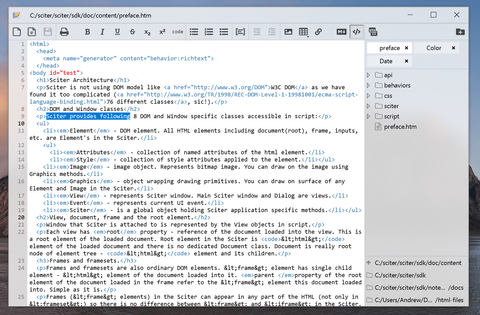This screenshot has height=315, width=480.
Task: Go up from C:/sciter/sciter/sdk/doc/content
Action: 369,263
